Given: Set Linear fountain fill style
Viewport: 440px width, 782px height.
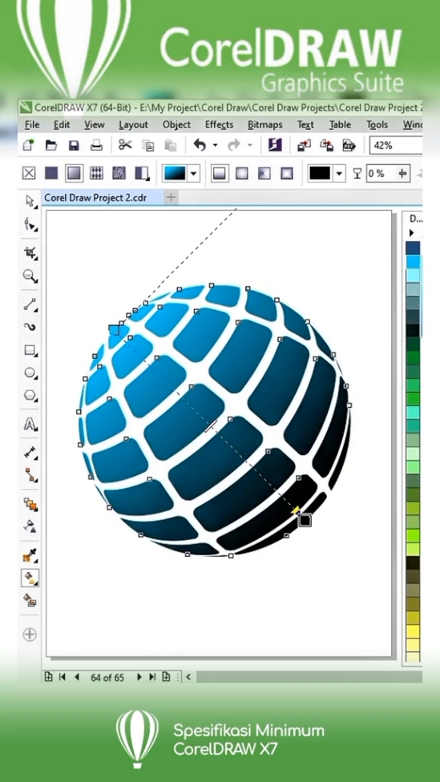Looking at the screenshot, I should (219, 173).
